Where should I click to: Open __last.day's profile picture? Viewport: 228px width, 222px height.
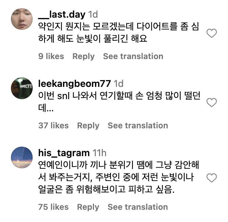(22, 18)
